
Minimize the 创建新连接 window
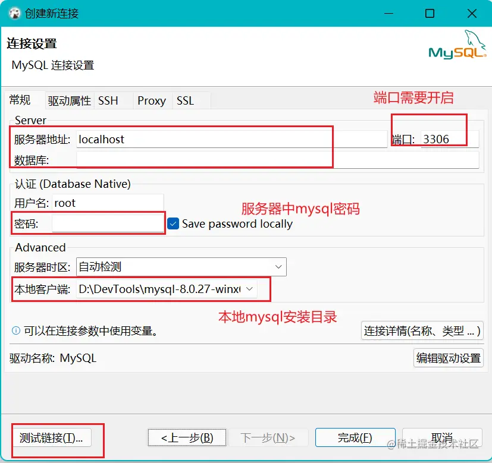[388, 14]
